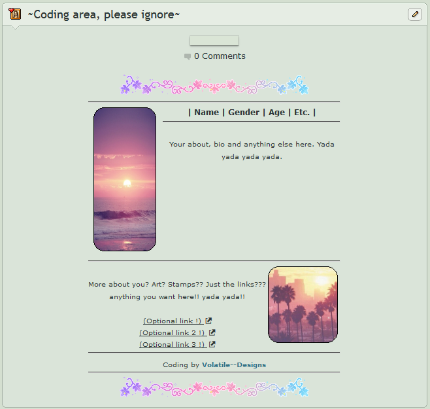Open the (Optional link !) hyperlink

(x=173, y=321)
